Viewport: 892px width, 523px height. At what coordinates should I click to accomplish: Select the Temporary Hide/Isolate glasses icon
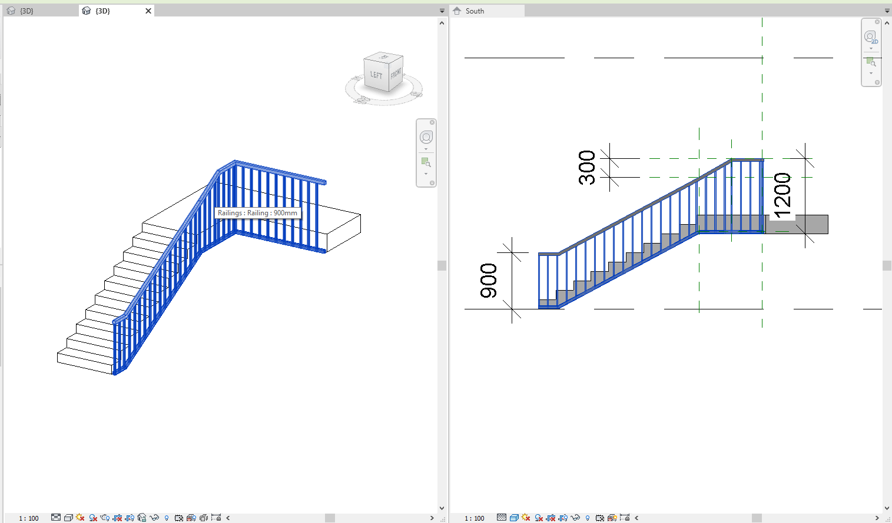click(154, 517)
